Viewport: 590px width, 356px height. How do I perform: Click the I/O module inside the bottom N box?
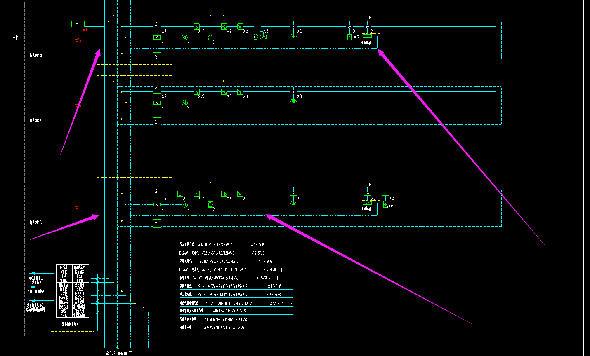pos(367,194)
